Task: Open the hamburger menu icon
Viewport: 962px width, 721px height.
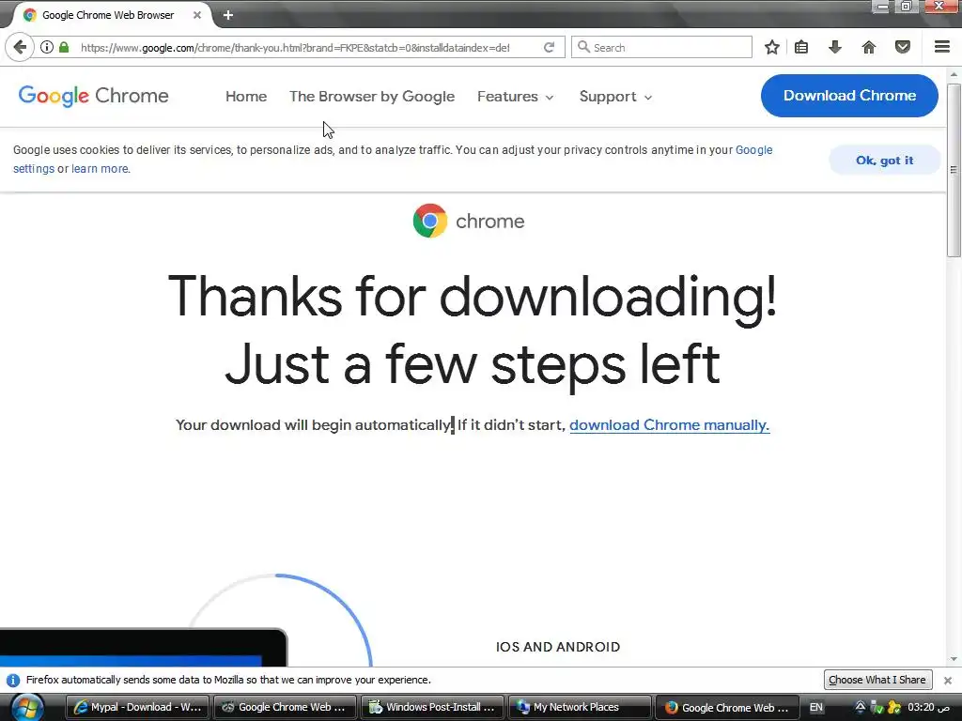Action: (942, 47)
